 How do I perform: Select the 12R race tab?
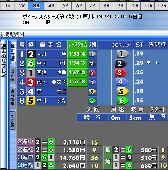click(x=161, y=6)
